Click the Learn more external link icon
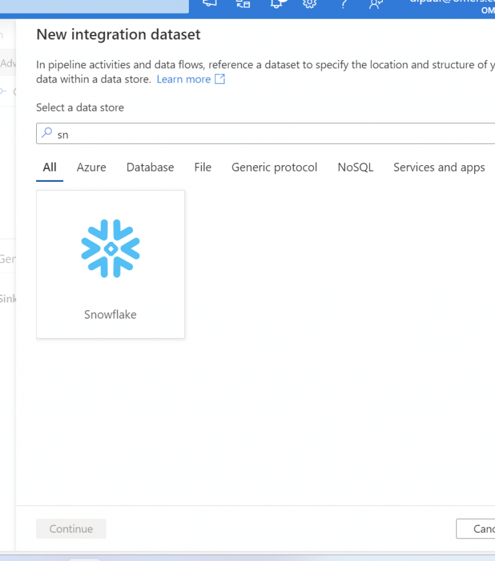The image size is (495, 561). click(x=220, y=79)
